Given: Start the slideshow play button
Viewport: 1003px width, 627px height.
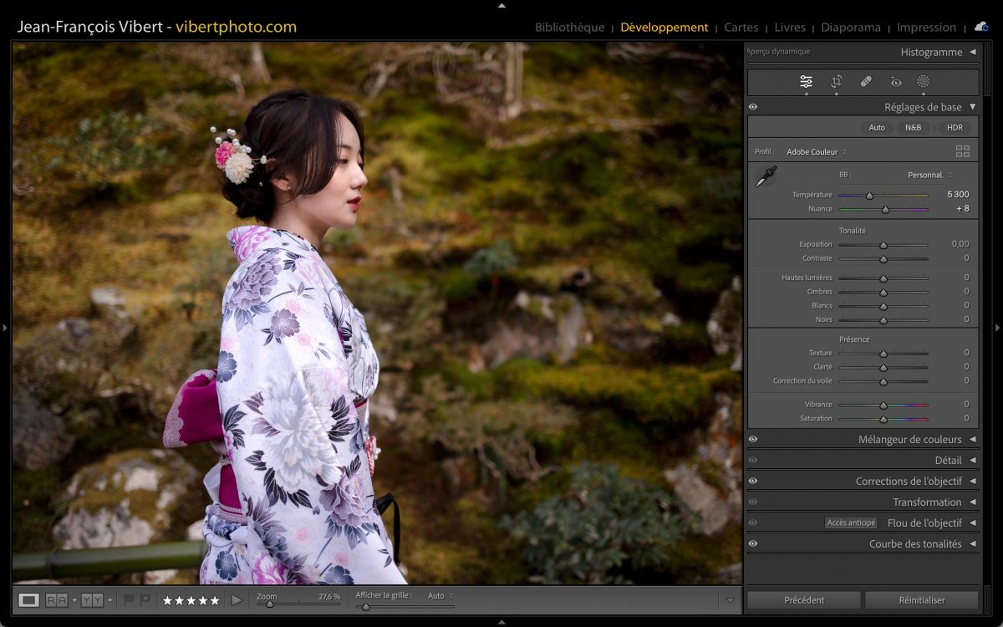Looking at the screenshot, I should click(x=237, y=600).
